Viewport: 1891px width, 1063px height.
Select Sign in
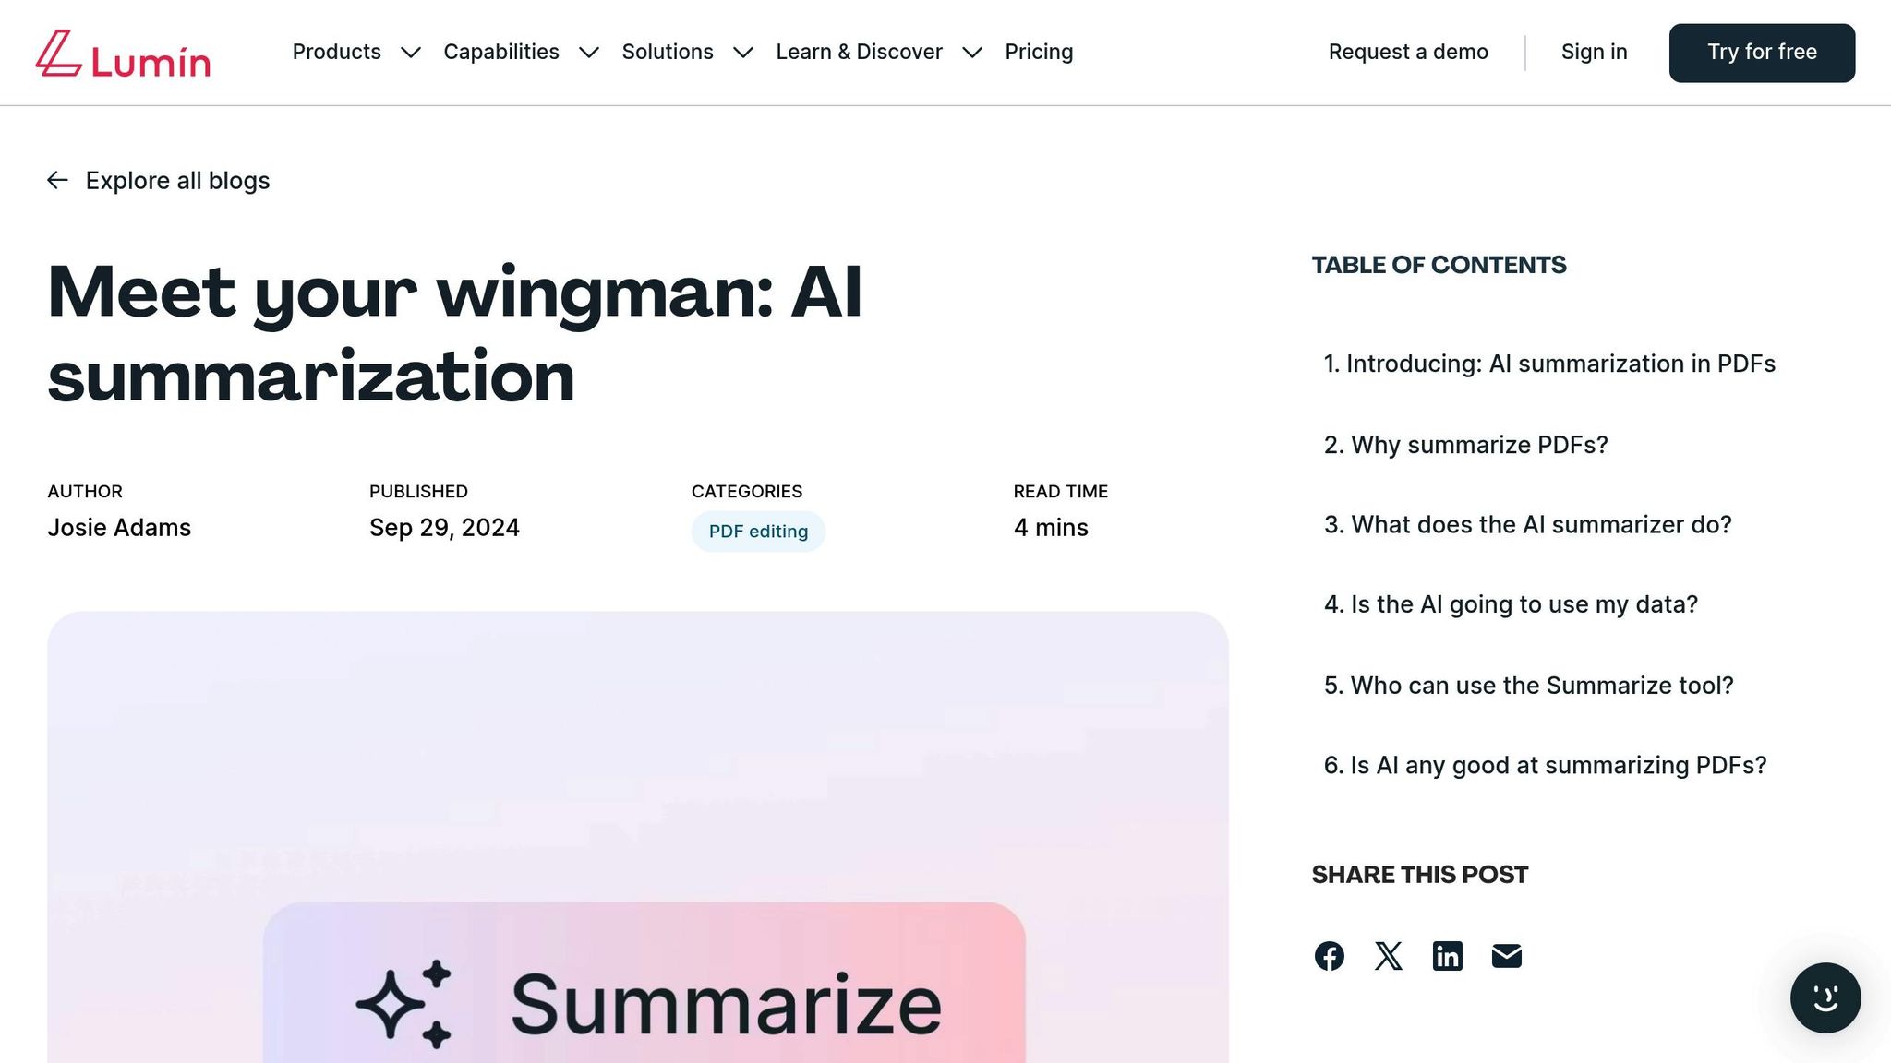tap(1594, 53)
